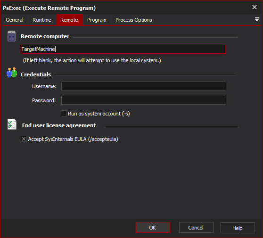Open the tab list dropdown arrow
The width and height of the screenshot is (263, 238).
[x=256, y=19]
